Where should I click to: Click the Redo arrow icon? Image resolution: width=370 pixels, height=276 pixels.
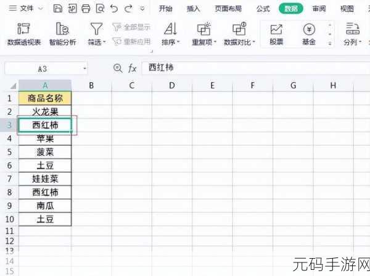tap(129, 9)
